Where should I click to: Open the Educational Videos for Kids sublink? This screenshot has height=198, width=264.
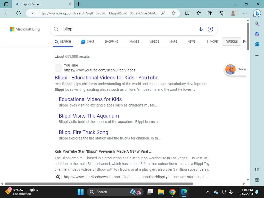point(90,99)
